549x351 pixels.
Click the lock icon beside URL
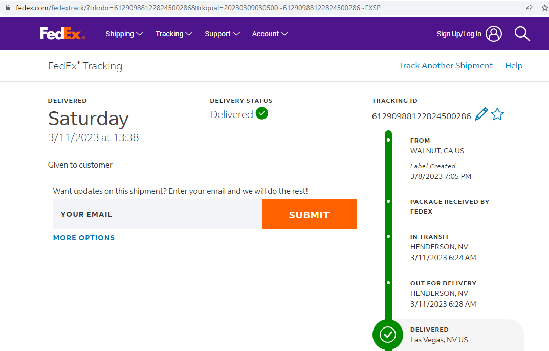tap(7, 8)
